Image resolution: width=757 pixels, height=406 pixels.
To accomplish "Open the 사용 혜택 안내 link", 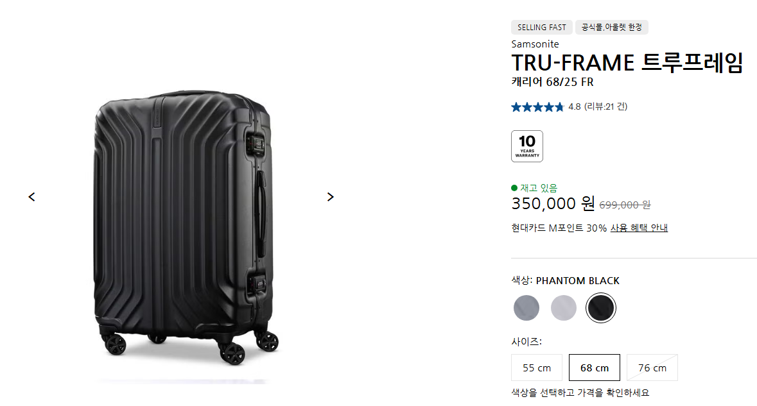I will pyautogui.click(x=640, y=228).
